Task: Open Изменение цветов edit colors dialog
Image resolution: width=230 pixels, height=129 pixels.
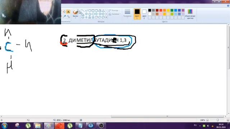Action: tap(190, 14)
